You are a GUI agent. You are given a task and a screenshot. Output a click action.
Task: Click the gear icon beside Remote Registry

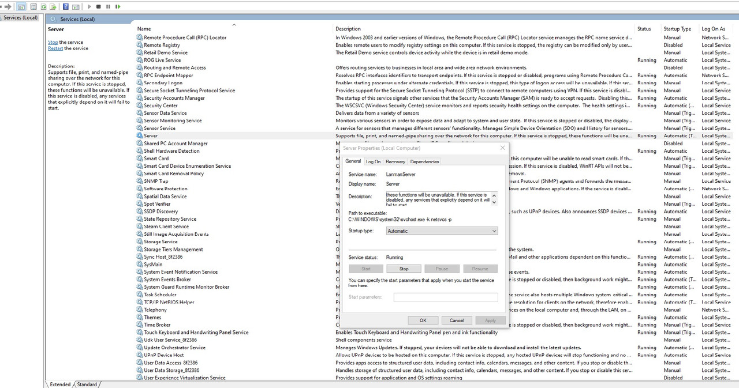coord(140,45)
